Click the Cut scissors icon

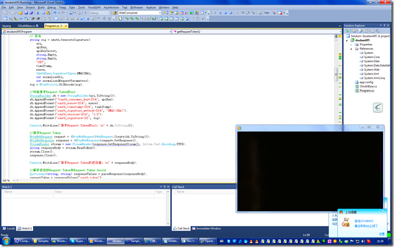tap(38, 13)
